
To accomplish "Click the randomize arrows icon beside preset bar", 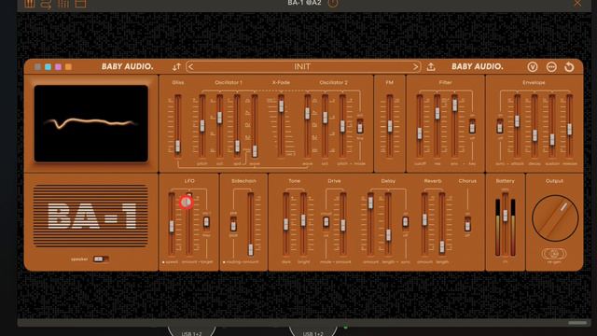I will point(176,67).
